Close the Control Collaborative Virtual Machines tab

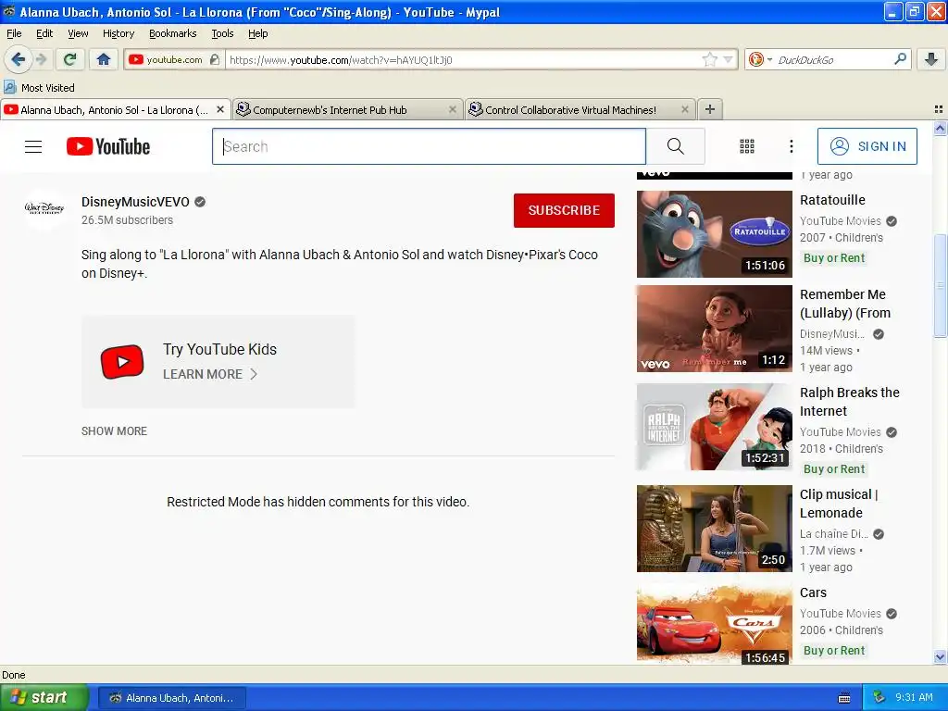[684, 109]
